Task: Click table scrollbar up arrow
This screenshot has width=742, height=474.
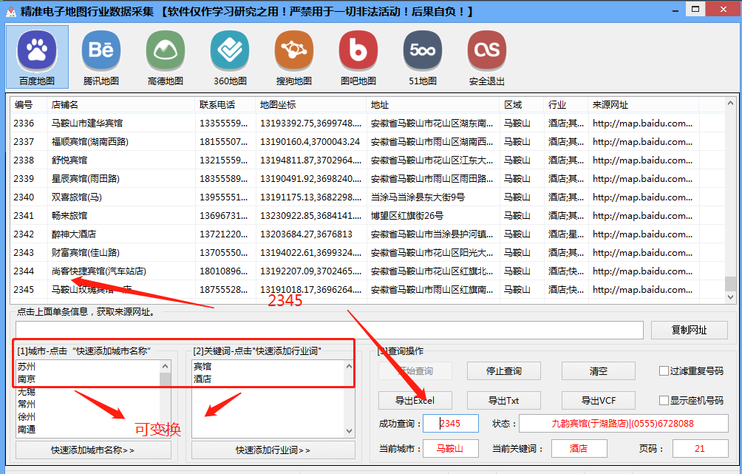Action: (x=730, y=103)
